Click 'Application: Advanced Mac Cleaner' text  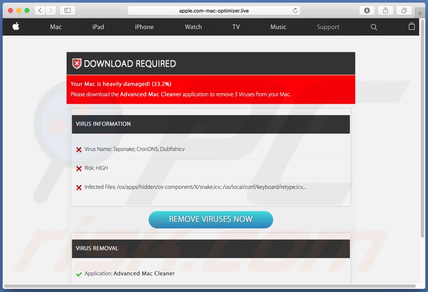pyautogui.click(x=129, y=274)
